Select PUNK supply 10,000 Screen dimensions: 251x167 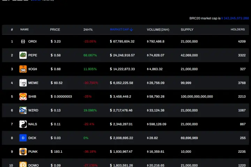(x=186, y=152)
